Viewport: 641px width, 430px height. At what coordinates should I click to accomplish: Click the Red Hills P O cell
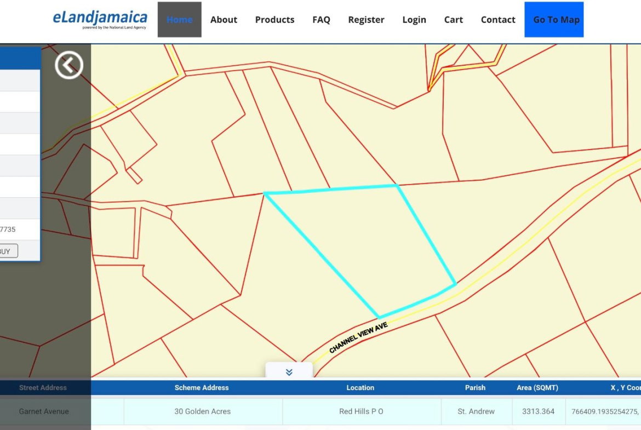(x=361, y=411)
